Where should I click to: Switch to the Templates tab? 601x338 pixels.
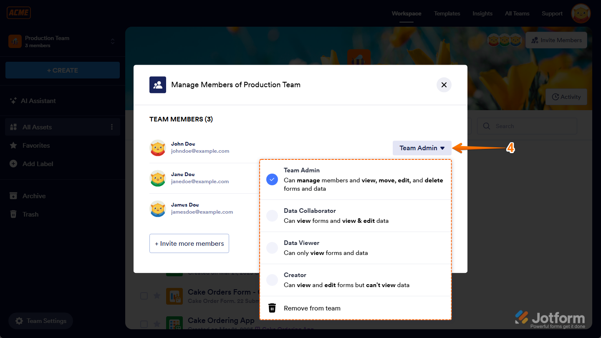pos(447,13)
